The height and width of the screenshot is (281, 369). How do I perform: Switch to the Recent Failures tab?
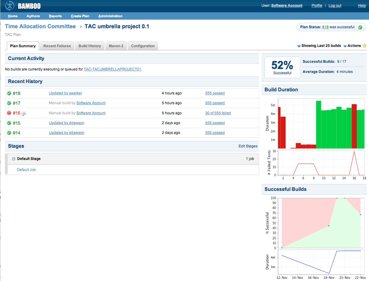click(x=57, y=46)
